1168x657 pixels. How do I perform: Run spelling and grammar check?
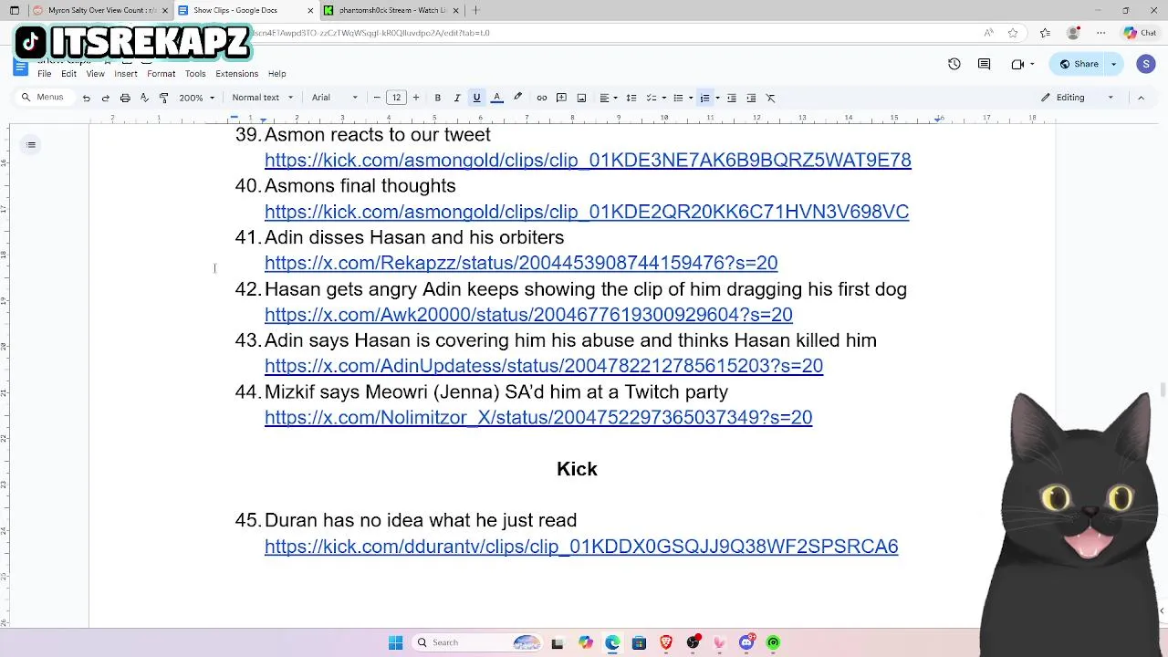pos(144,98)
